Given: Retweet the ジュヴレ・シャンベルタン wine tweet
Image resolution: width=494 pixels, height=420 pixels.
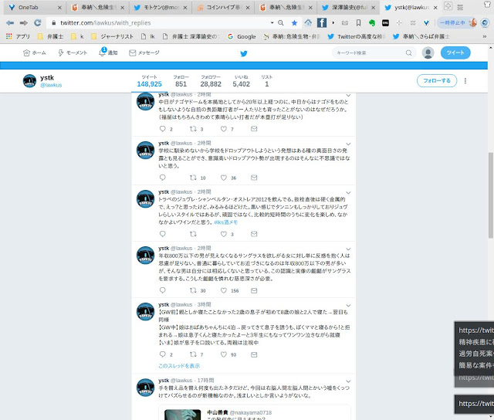Looking at the screenshot, I should (x=193, y=234).
